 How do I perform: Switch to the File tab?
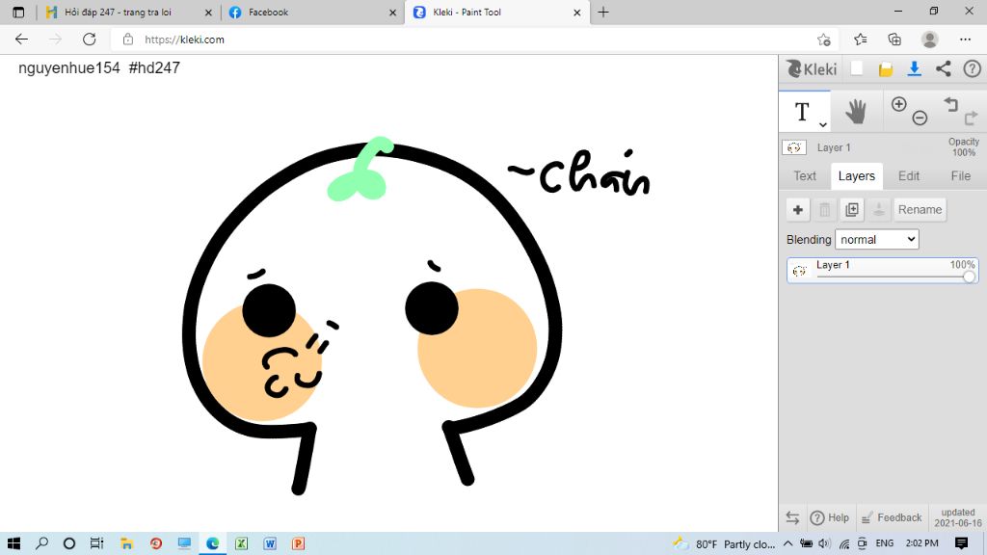(961, 176)
